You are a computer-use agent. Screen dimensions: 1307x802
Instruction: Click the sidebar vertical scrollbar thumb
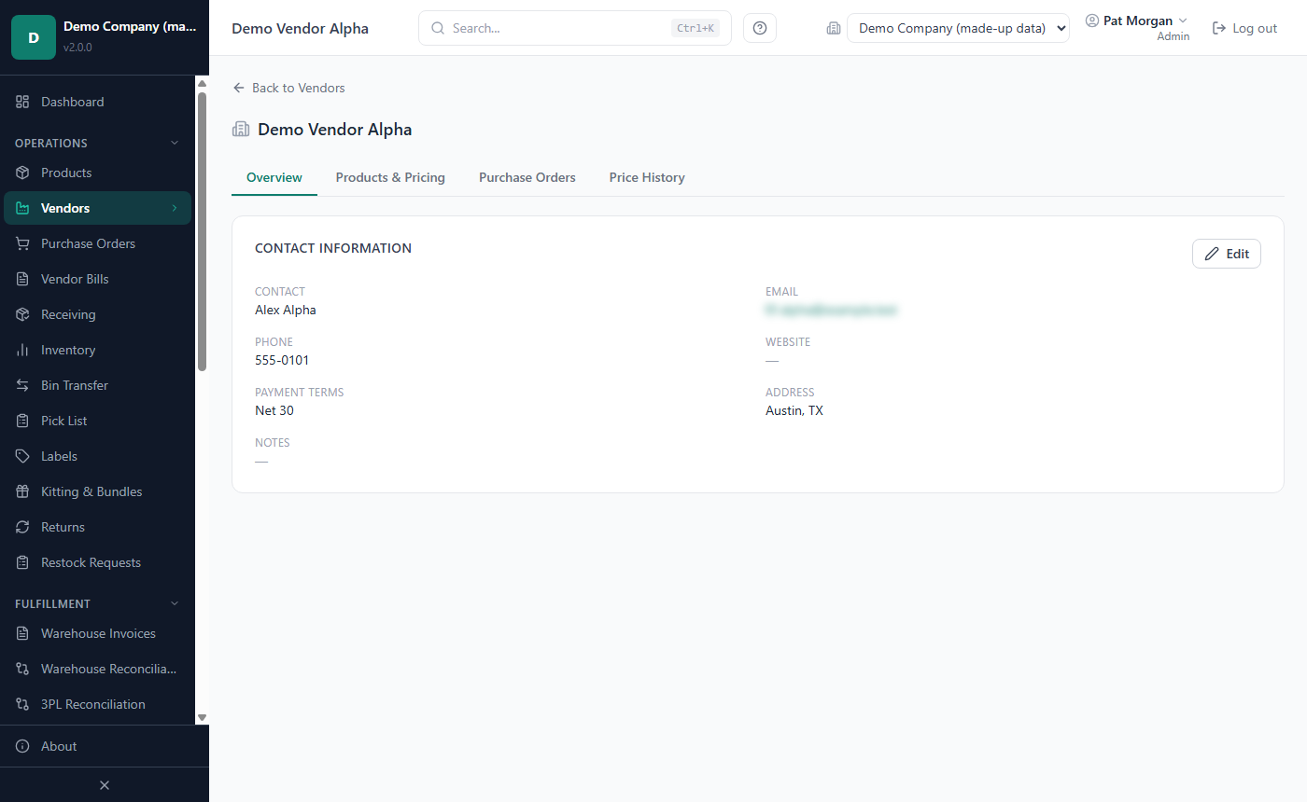[202, 231]
